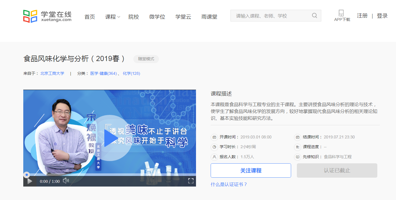The image size is (396, 200).
Task: Click the 关注课程 button
Action: [251, 170]
